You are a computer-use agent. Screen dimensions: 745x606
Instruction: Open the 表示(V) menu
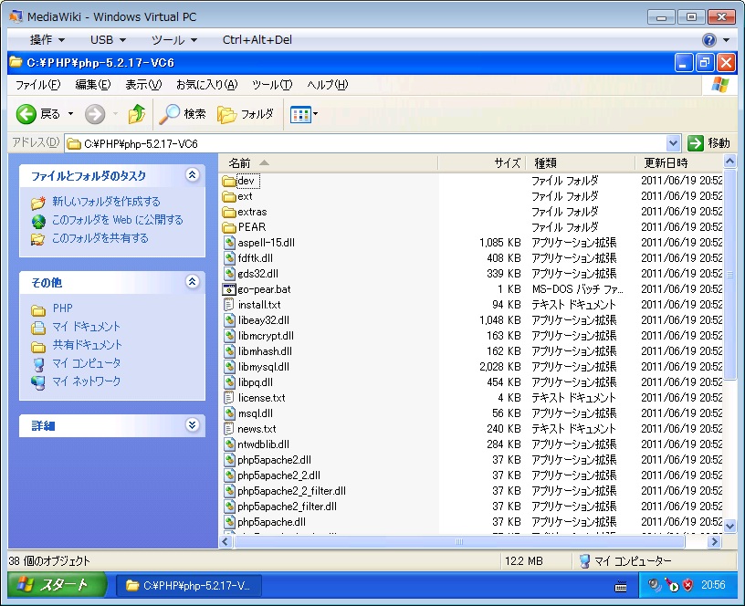coord(143,85)
